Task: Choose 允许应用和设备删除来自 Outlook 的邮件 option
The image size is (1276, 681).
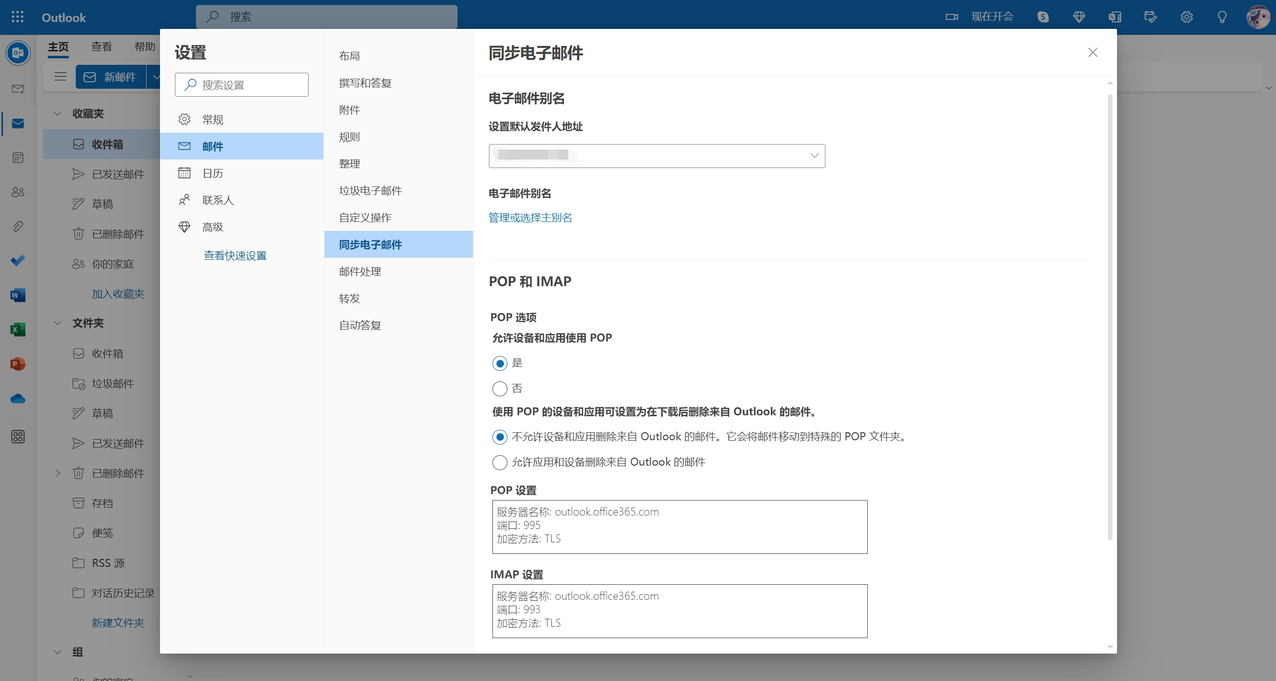Action: [x=500, y=462]
